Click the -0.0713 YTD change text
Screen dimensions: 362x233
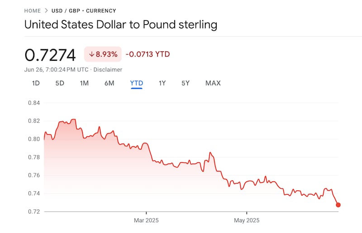coord(148,54)
